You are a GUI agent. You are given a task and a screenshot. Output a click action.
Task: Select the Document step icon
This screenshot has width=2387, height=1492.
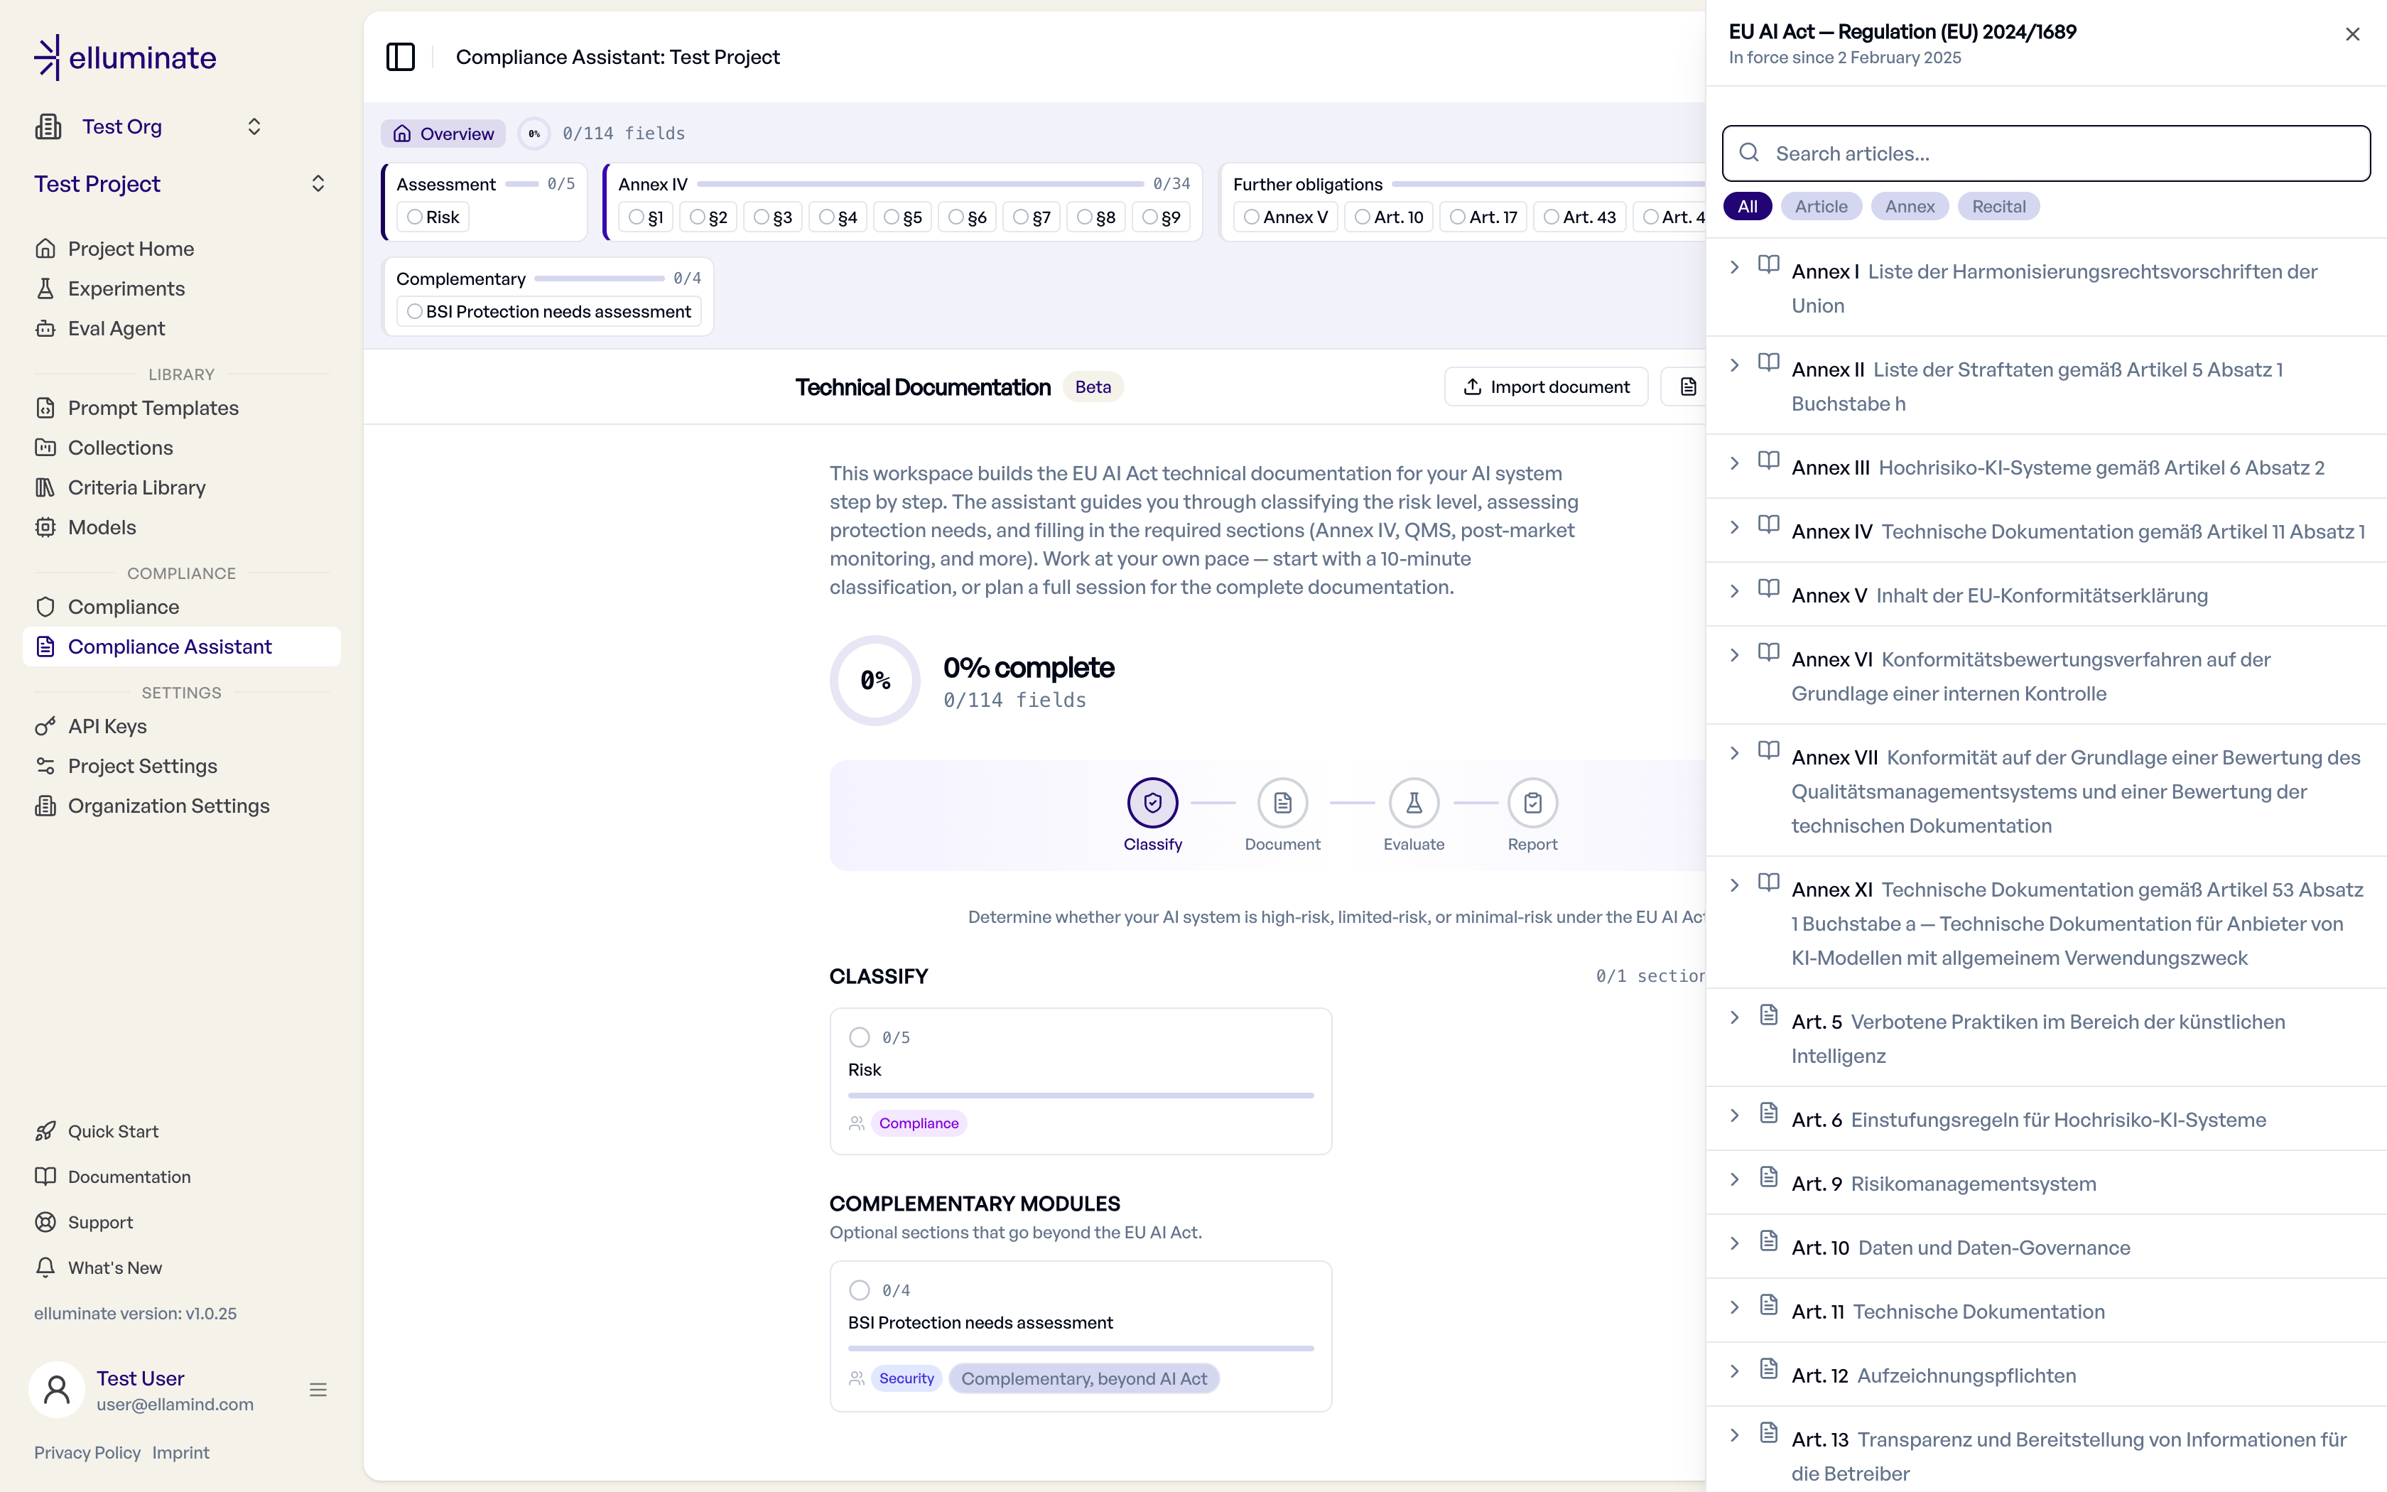[1282, 804]
